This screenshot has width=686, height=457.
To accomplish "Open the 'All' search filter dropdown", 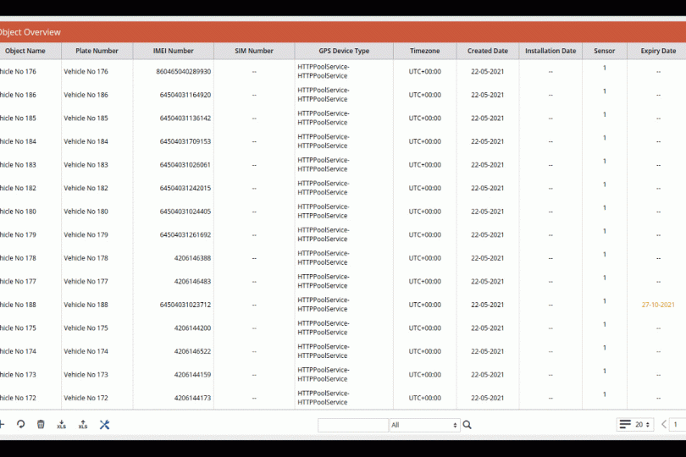I will click(x=424, y=425).
